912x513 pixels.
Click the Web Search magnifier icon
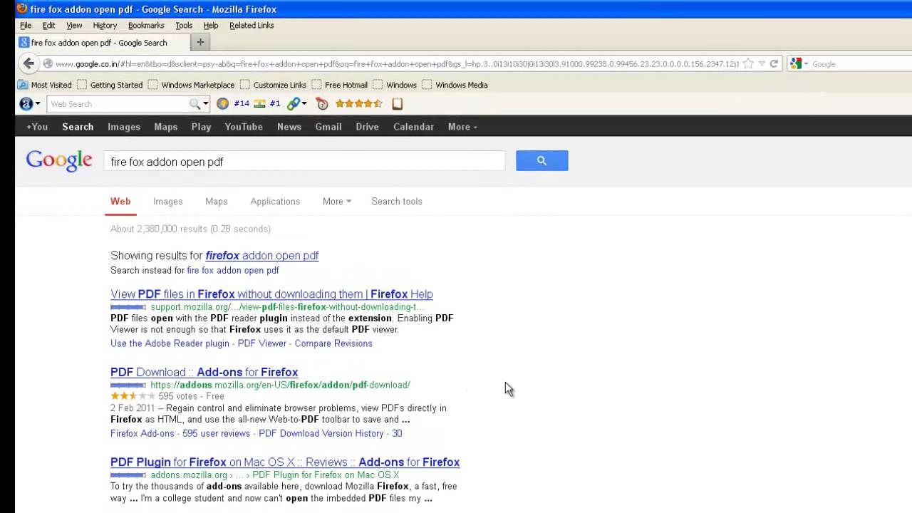click(195, 104)
